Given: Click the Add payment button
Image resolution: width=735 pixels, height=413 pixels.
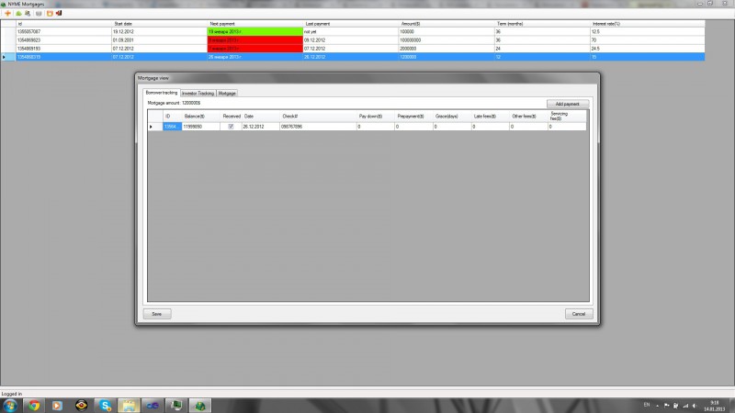Looking at the screenshot, I should pos(567,104).
